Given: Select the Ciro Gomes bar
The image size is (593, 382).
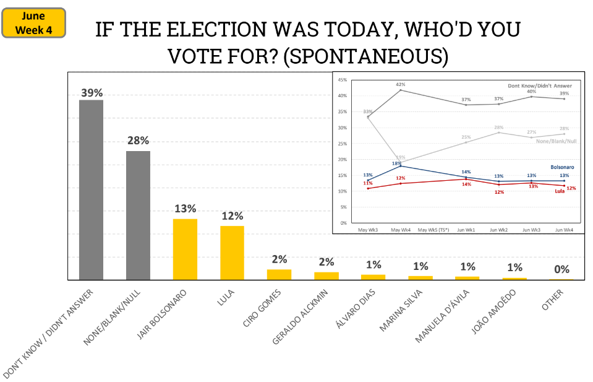Looking at the screenshot, I should click(279, 274).
